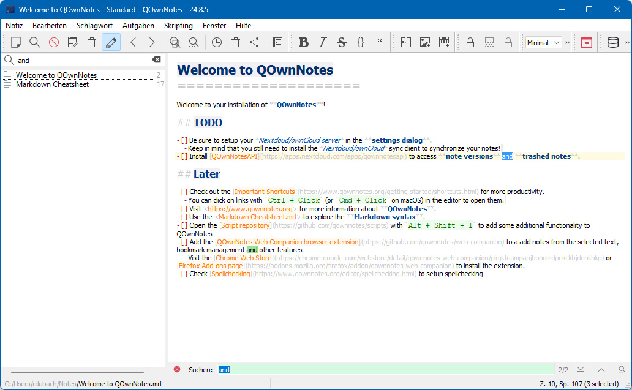Toggle the red distraction free mode icon
632x390 pixels.
[587, 42]
